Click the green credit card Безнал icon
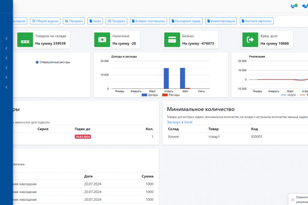The width and height of the screenshot is (308, 205). coord(172,40)
